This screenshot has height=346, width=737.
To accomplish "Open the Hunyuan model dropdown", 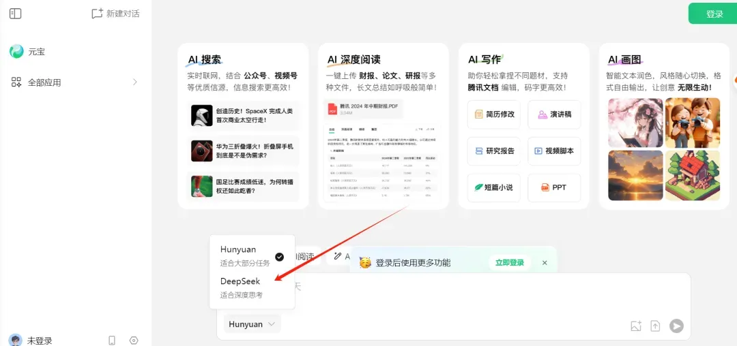I will click(252, 324).
